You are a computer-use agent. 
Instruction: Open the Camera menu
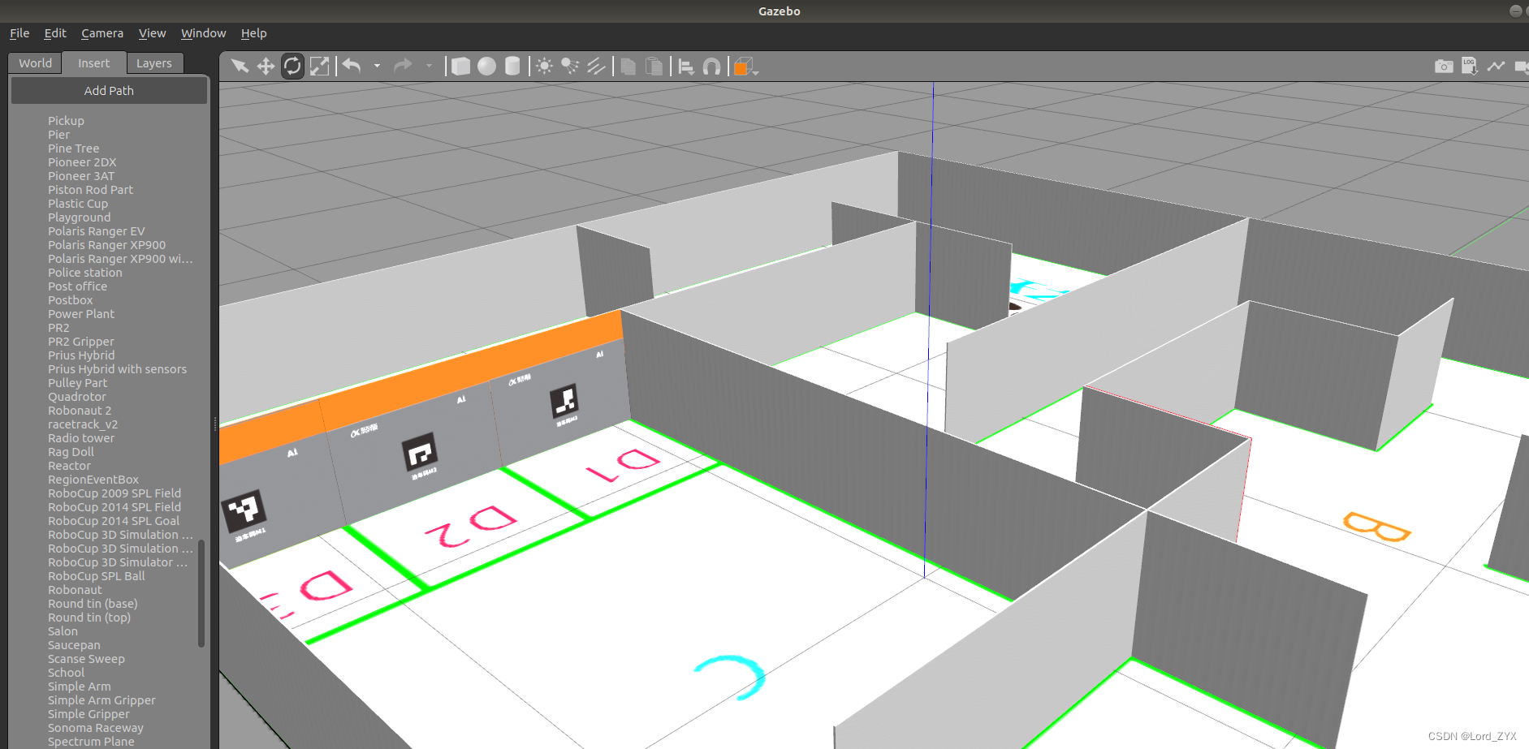coord(102,33)
